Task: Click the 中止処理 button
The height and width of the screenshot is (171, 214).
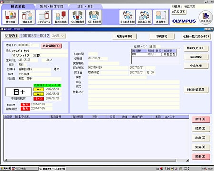Action: pyautogui.click(x=196, y=66)
